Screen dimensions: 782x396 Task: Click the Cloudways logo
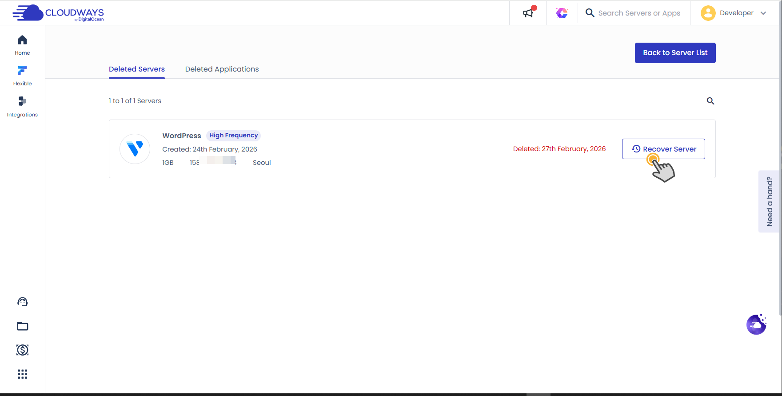58,13
